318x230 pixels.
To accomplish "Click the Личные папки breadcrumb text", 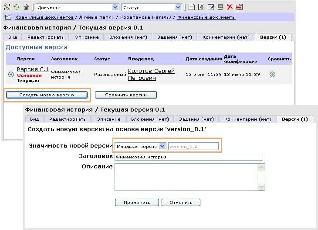I will pos(97,17).
